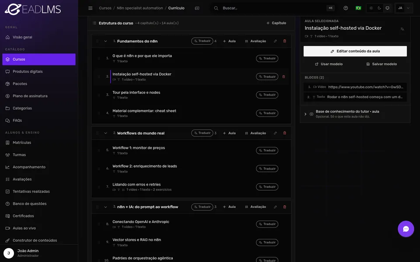
Task: Open Plano de assinatura menu item
Action: (39, 96)
